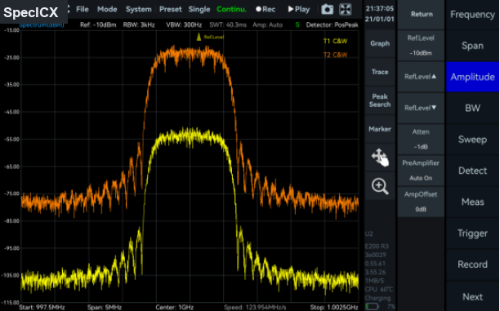Click the RBW: 3kHz readout
The image size is (500, 311).
pos(139,24)
